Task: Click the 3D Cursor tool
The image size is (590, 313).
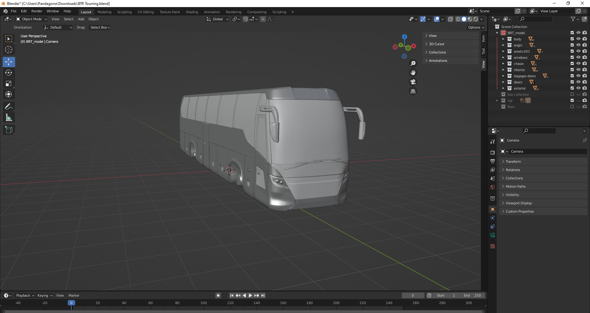Action: (x=9, y=50)
